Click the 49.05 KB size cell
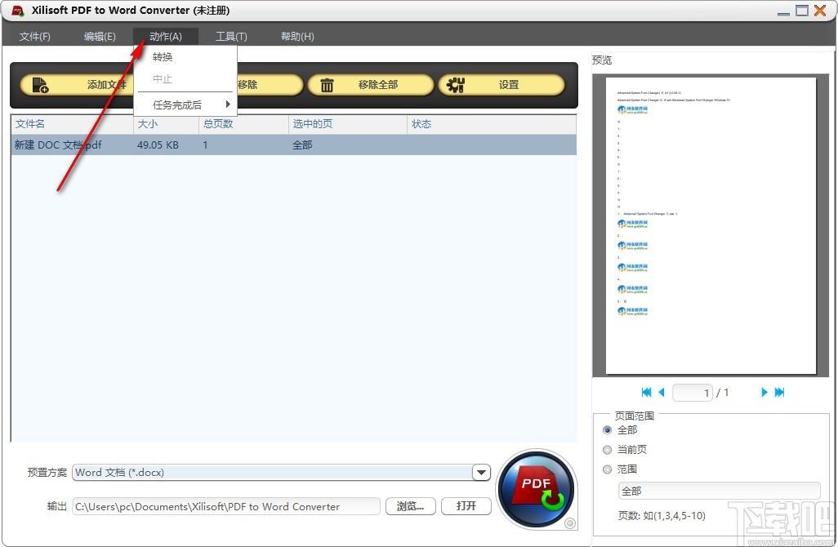838x547 pixels. coord(158,145)
